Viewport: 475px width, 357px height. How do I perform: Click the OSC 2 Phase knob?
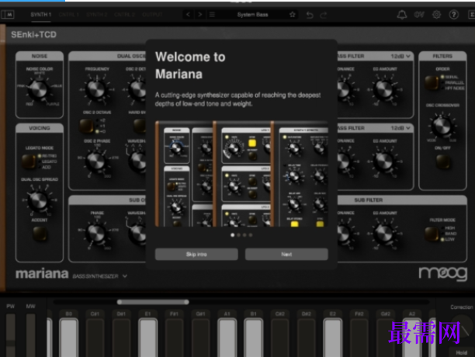pos(96,161)
